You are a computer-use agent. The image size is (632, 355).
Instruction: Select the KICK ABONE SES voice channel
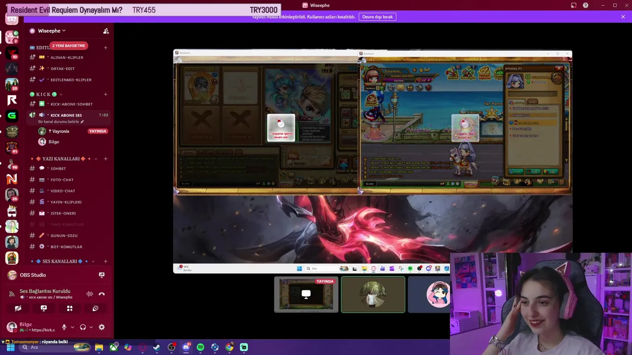coord(66,115)
